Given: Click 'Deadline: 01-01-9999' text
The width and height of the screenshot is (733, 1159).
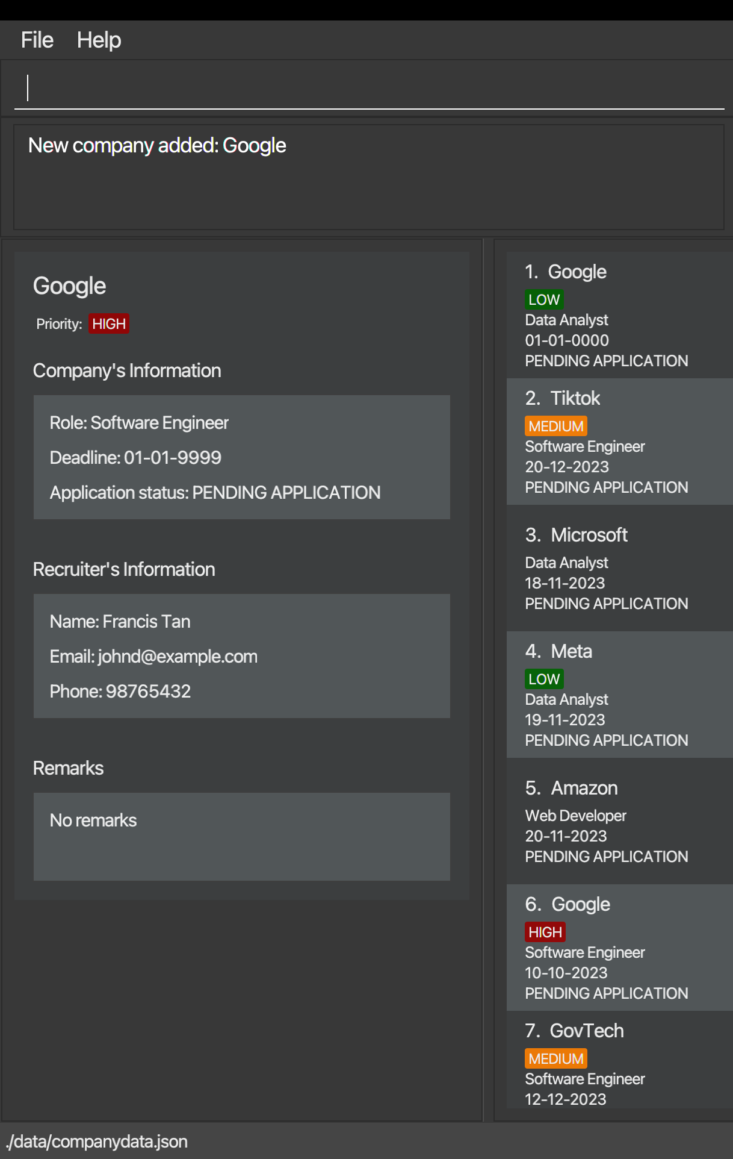Looking at the screenshot, I should pos(135,458).
